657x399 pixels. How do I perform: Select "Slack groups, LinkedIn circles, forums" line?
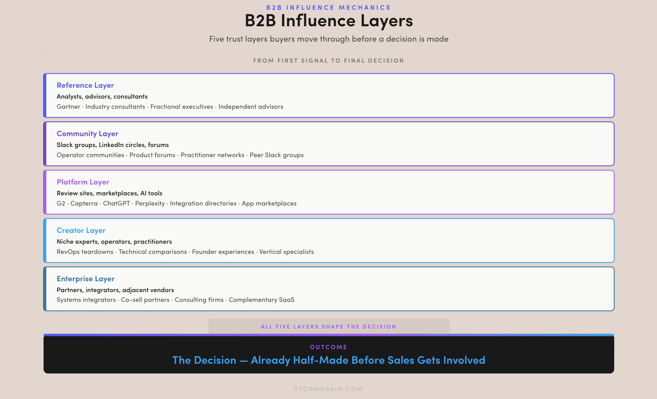point(112,145)
